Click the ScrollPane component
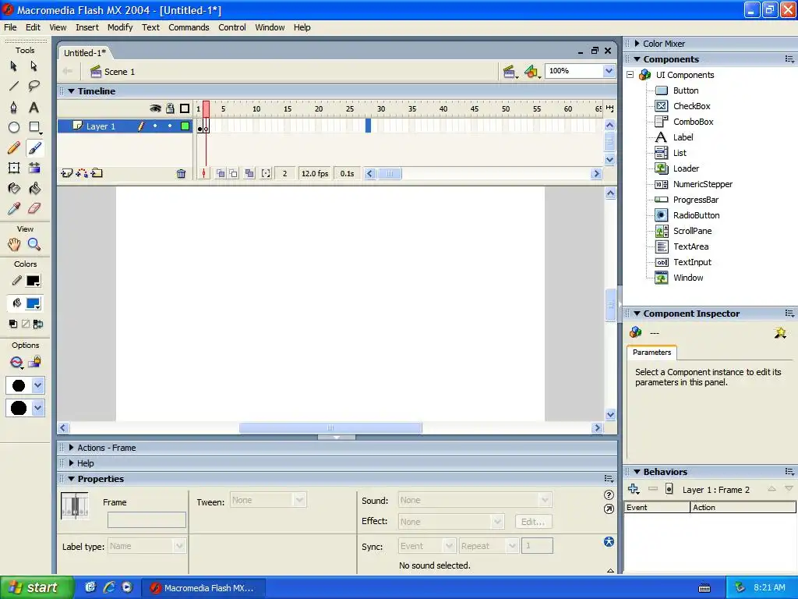The height and width of the screenshot is (599, 798). [692, 231]
